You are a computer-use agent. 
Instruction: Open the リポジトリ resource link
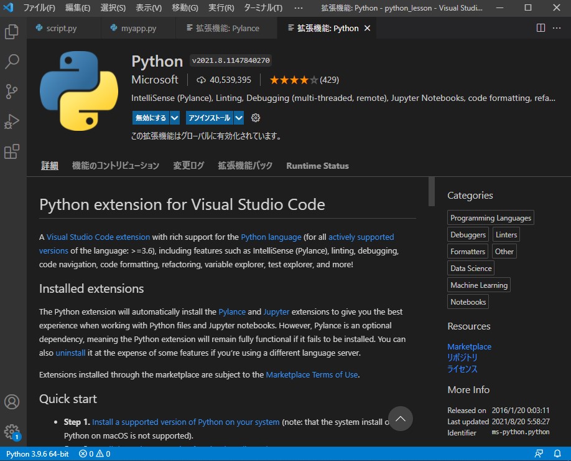(462, 358)
